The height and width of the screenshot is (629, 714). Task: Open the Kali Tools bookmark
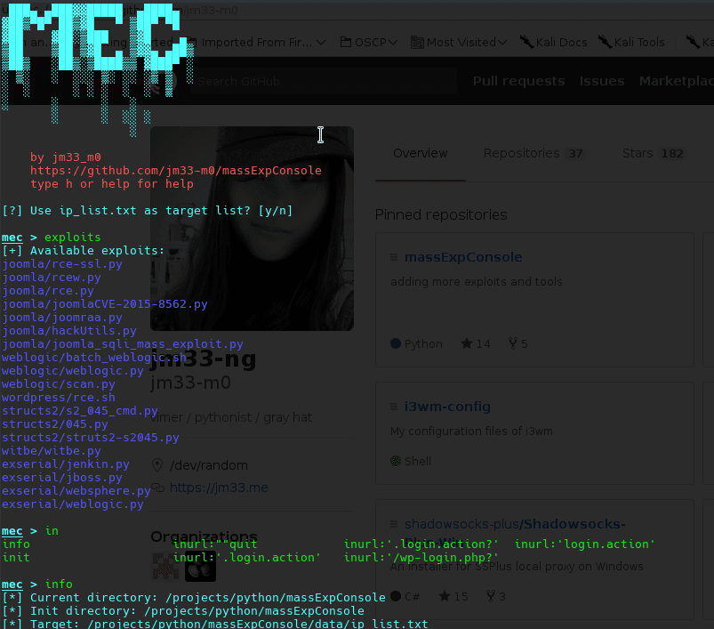(x=631, y=43)
